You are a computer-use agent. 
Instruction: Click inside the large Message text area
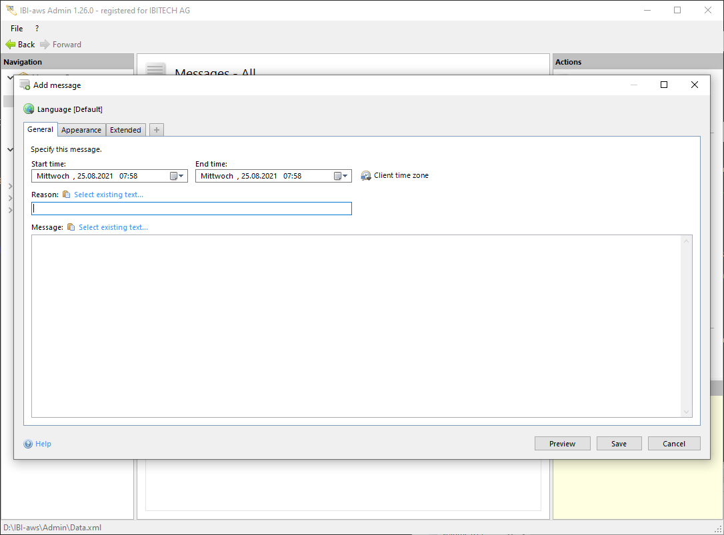(356, 326)
